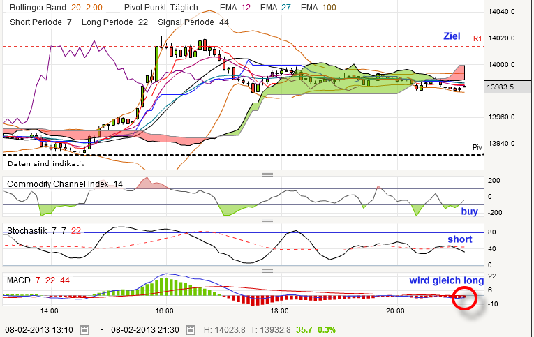Image resolution: width=534 pixels, height=337 pixels.
Task: Click the 14040.0 price axis label
Action: click(x=501, y=12)
